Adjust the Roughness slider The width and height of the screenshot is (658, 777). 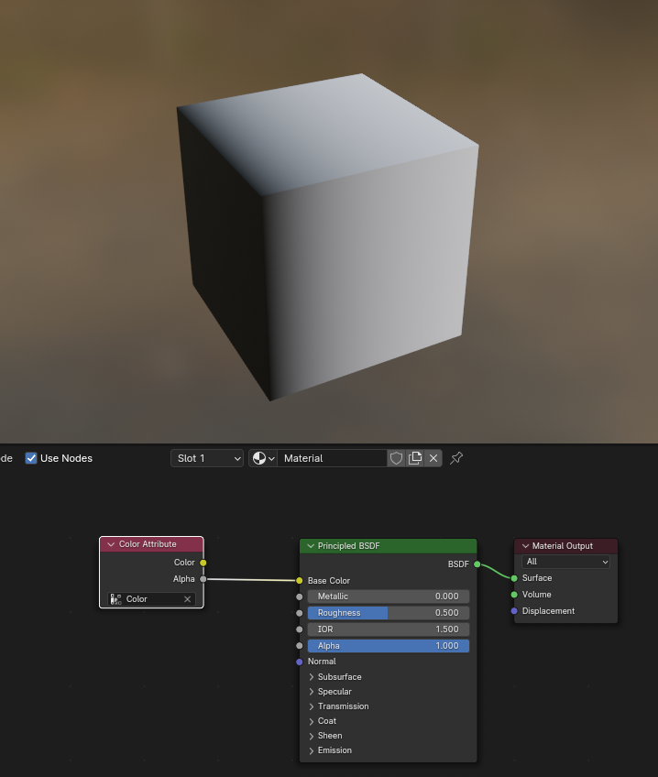pos(389,612)
